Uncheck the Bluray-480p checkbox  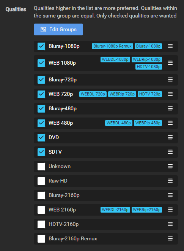pos(41,108)
